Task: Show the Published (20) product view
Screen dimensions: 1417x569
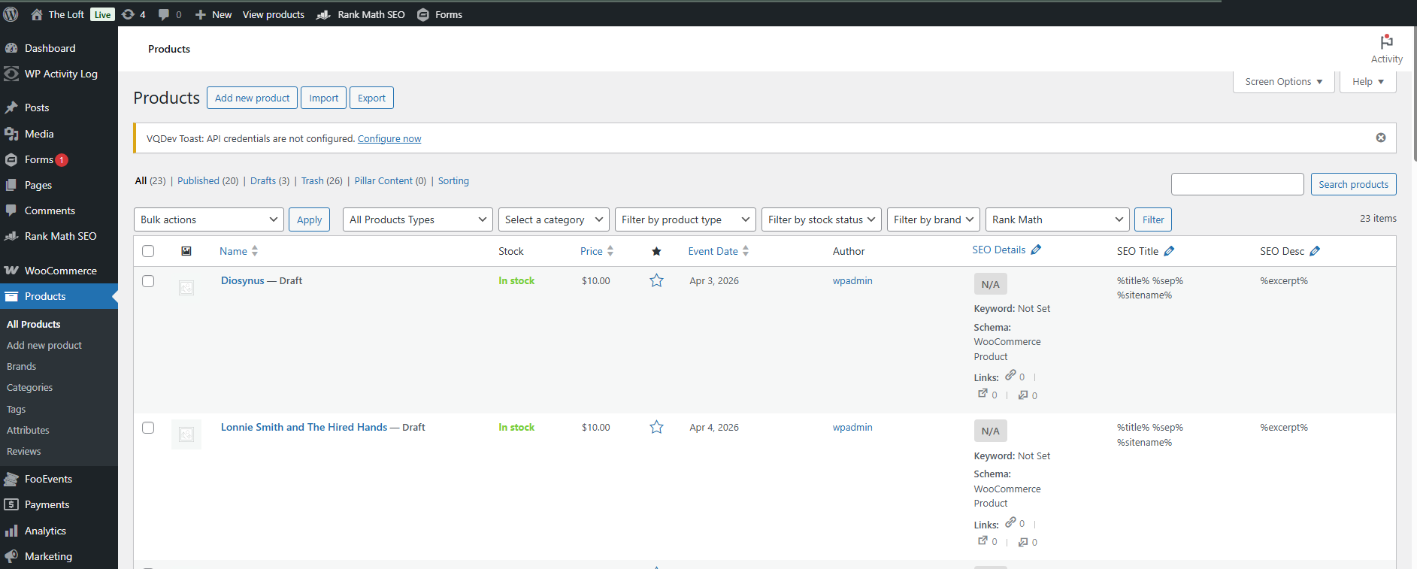Action: coord(207,180)
